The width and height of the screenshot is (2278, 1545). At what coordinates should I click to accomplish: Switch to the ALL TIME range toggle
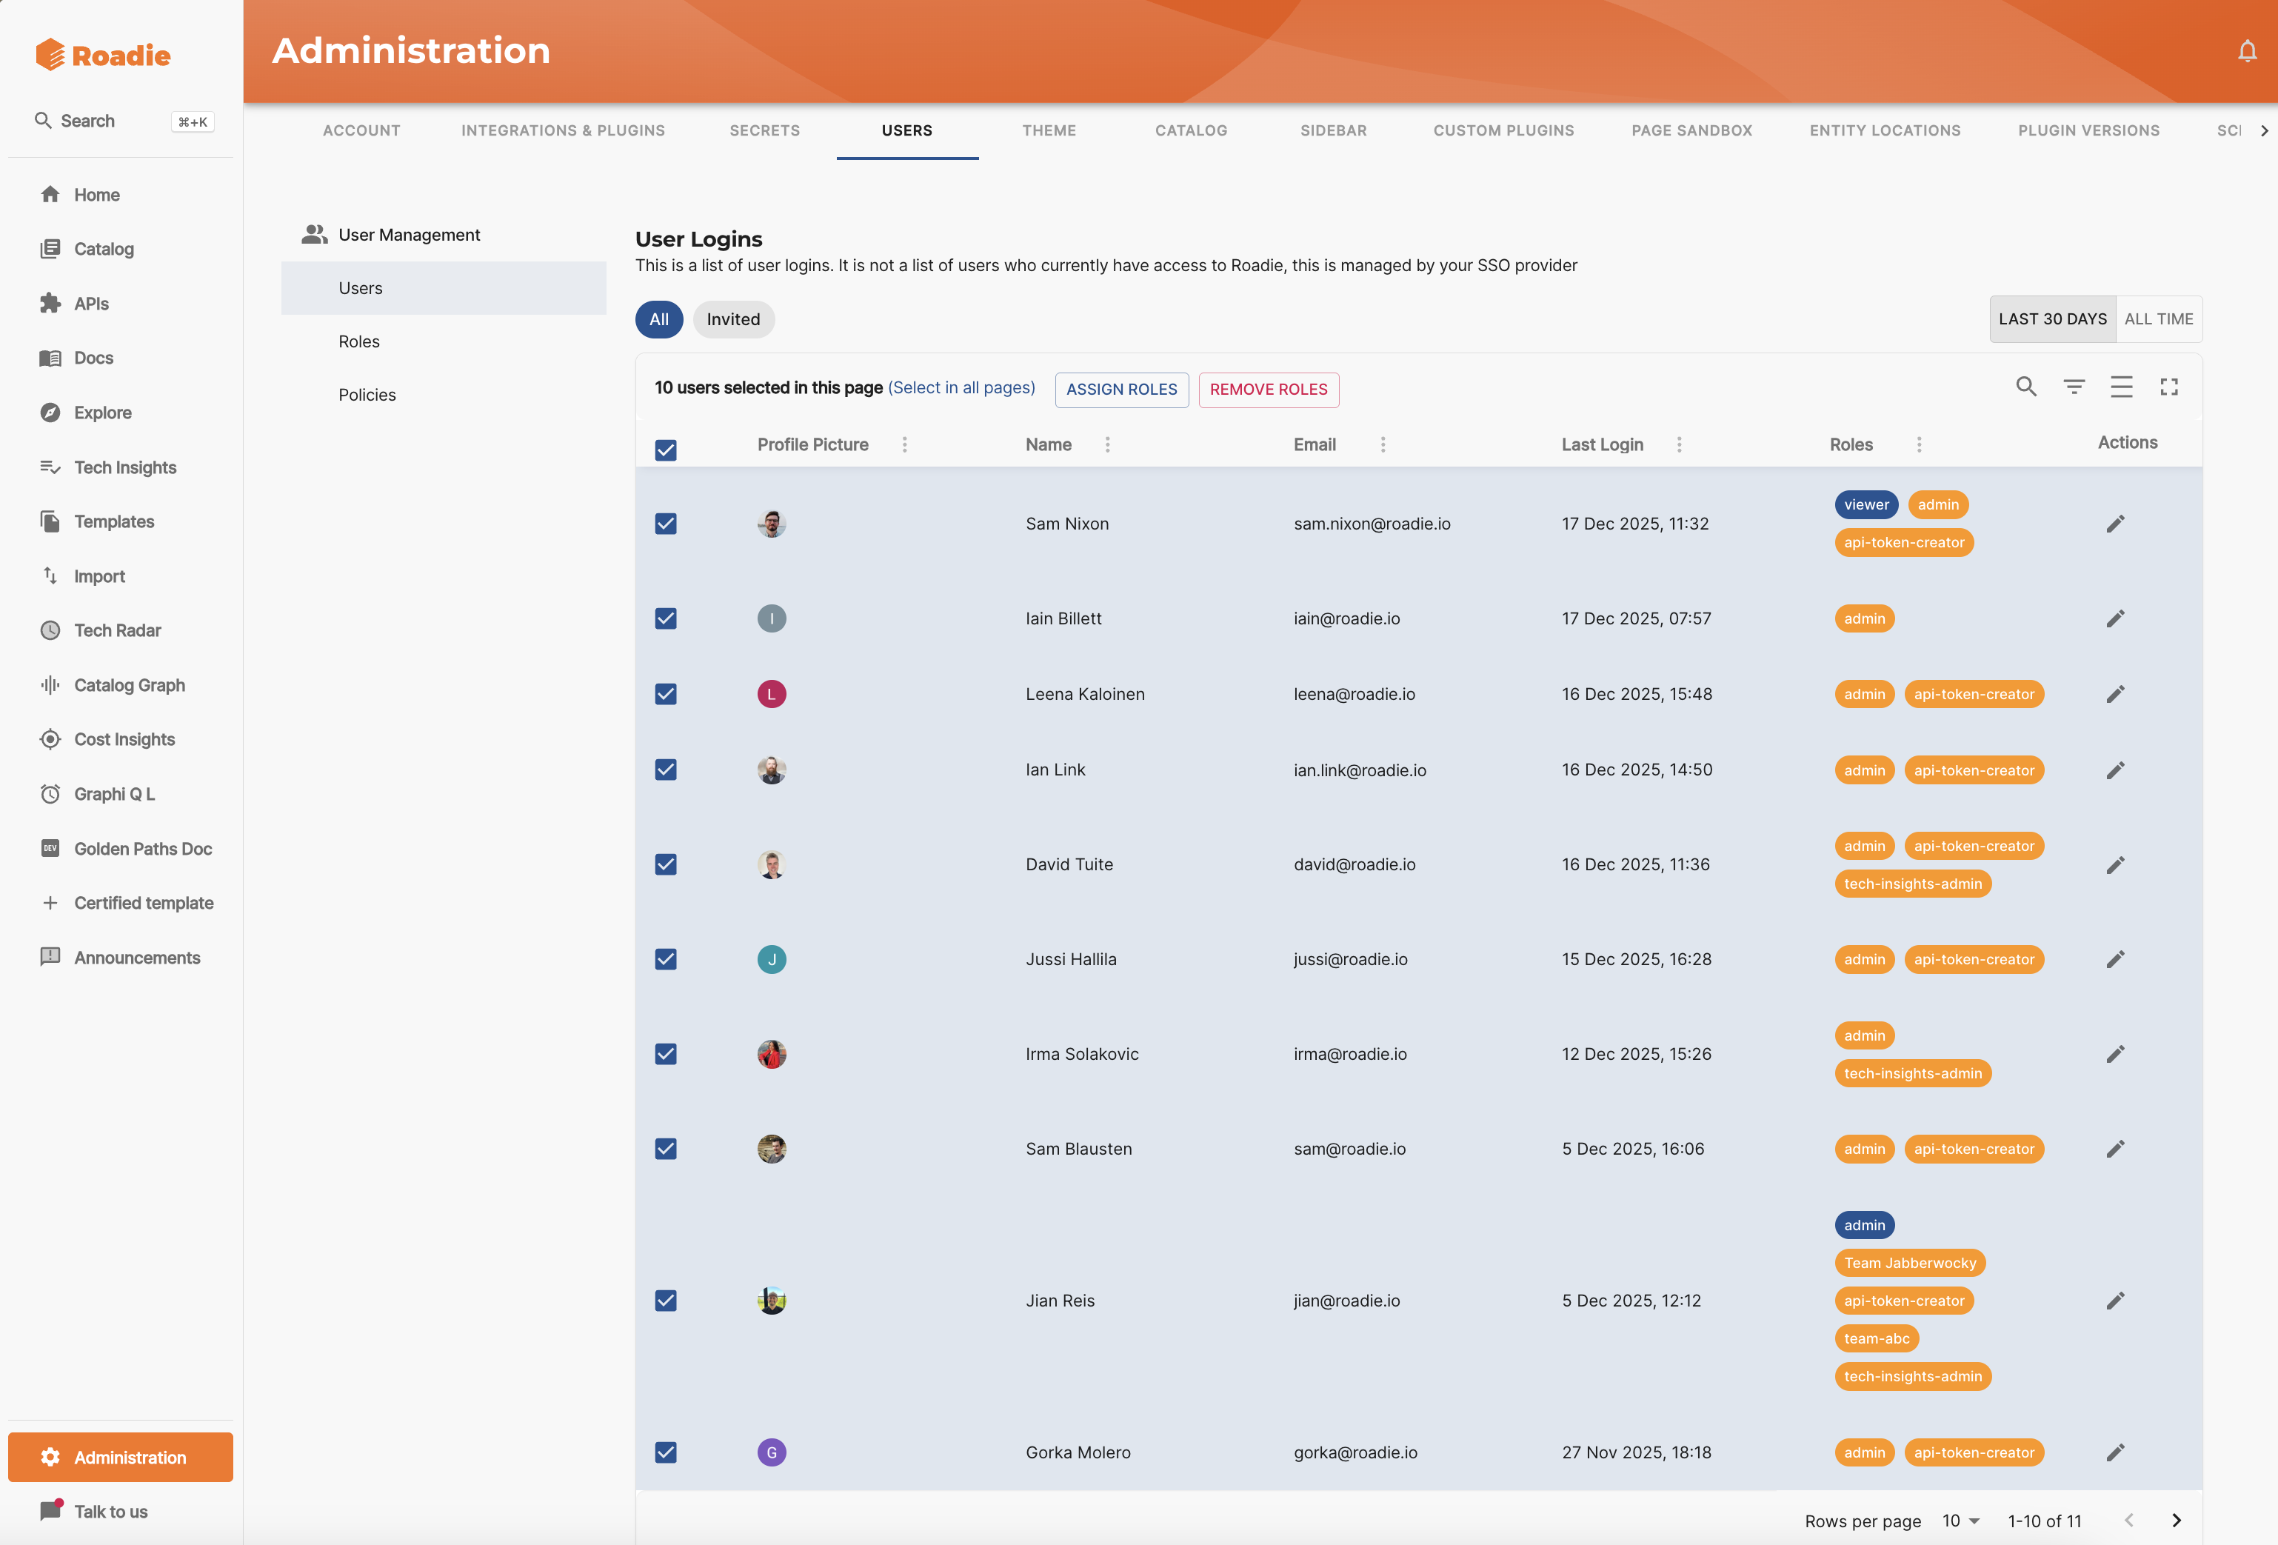[x=2157, y=318]
